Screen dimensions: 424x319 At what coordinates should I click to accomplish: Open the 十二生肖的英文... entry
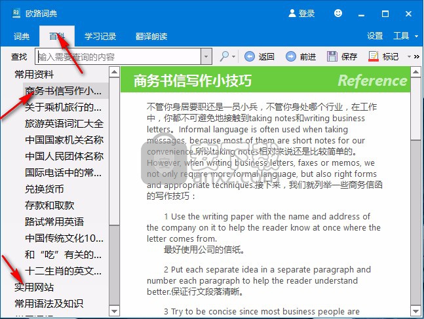[x=64, y=271]
